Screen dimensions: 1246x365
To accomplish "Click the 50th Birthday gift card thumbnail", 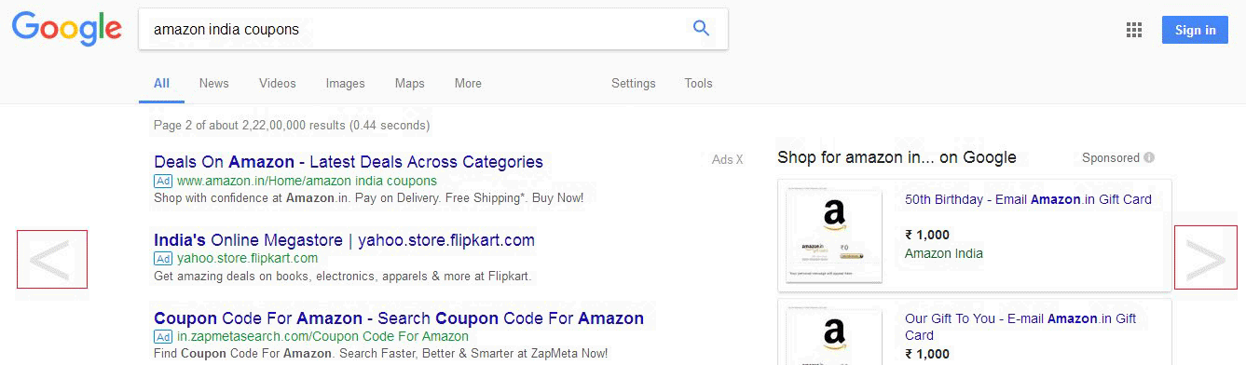I will click(834, 236).
